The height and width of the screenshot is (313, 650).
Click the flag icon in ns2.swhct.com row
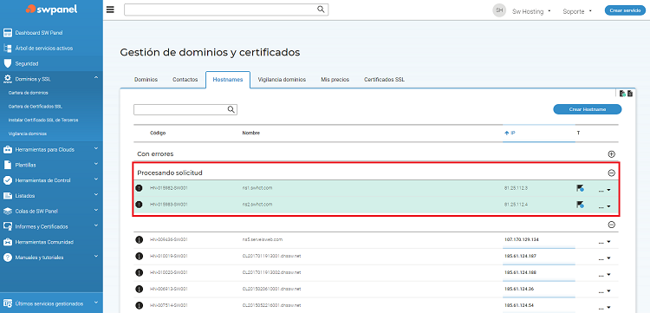pyautogui.click(x=580, y=205)
